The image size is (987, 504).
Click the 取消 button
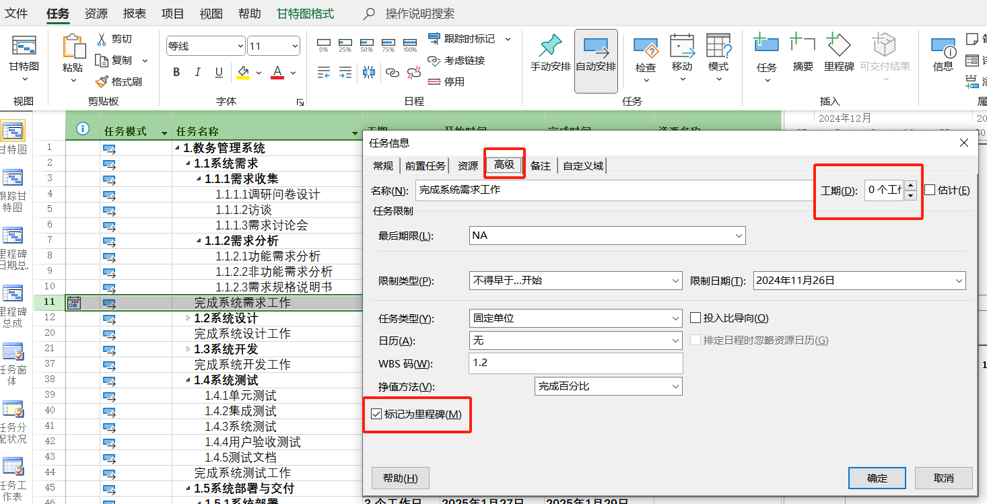tap(944, 478)
